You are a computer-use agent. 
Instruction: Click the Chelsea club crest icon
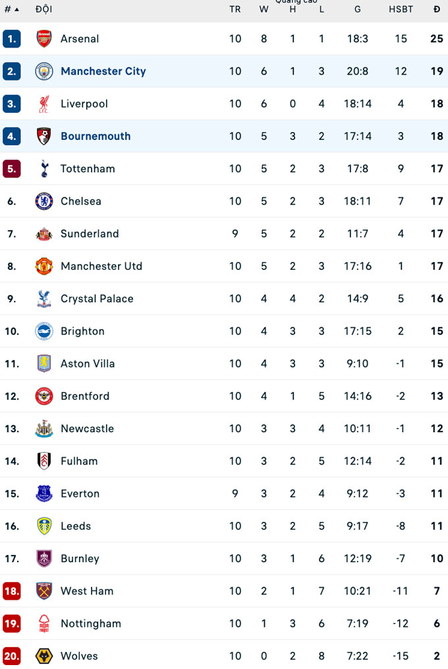click(44, 201)
